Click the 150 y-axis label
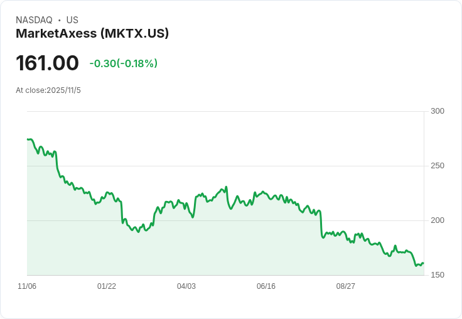This screenshot has height=319, width=462. tap(438, 275)
